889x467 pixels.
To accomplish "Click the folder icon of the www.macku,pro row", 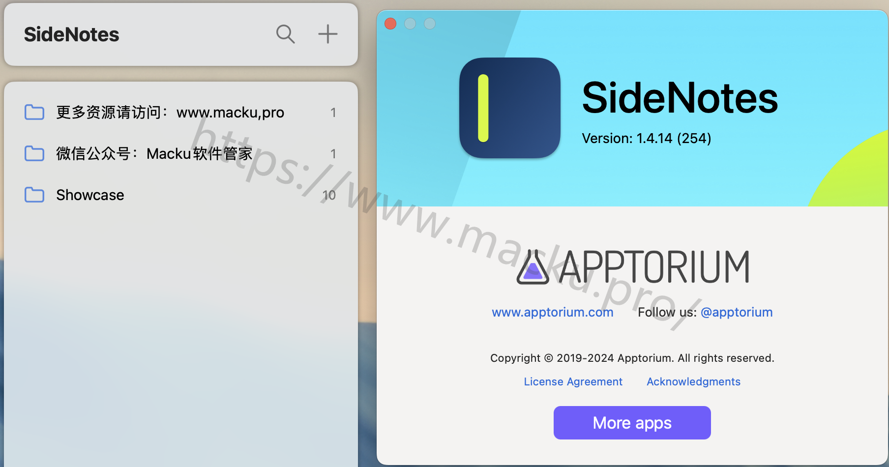I will tap(34, 112).
